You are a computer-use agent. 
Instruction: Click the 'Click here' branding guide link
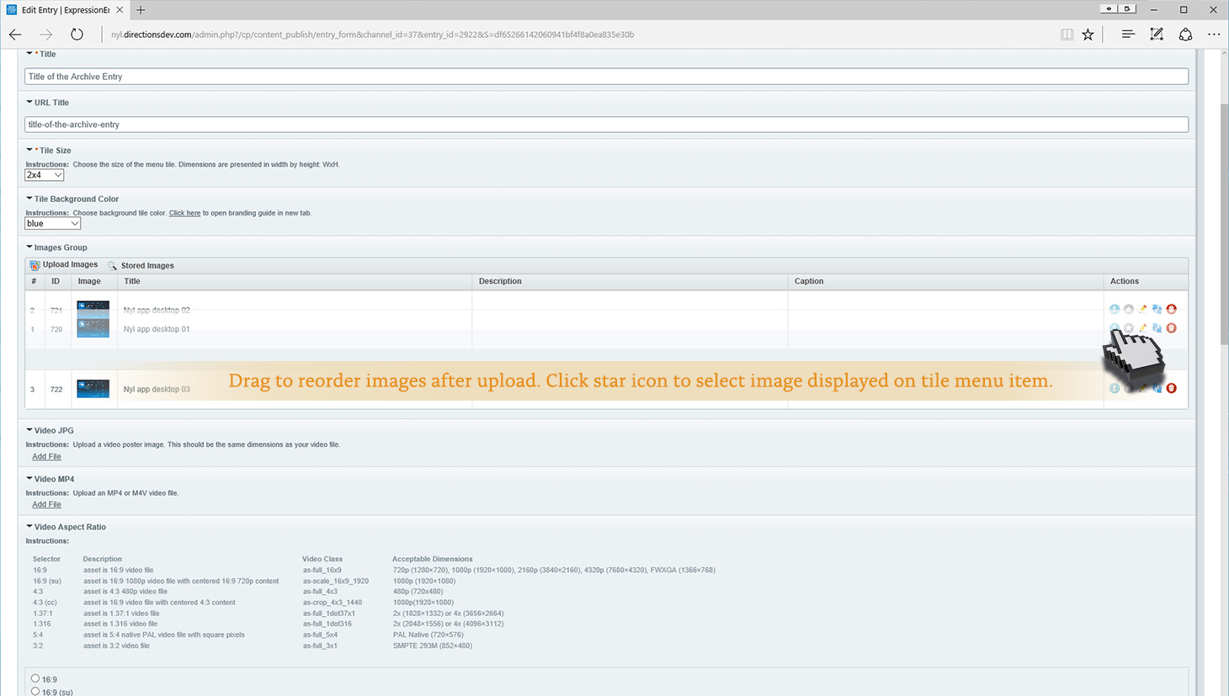click(184, 213)
